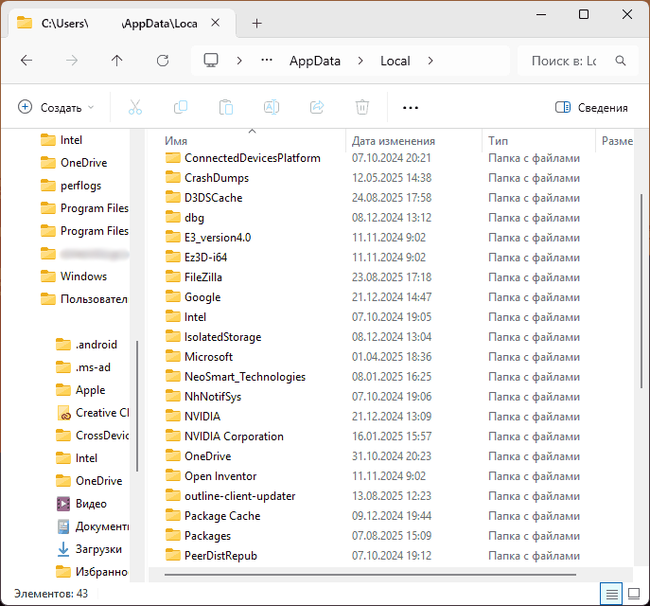Open the See more toolbar options menu
The height and width of the screenshot is (606, 650).
[411, 108]
